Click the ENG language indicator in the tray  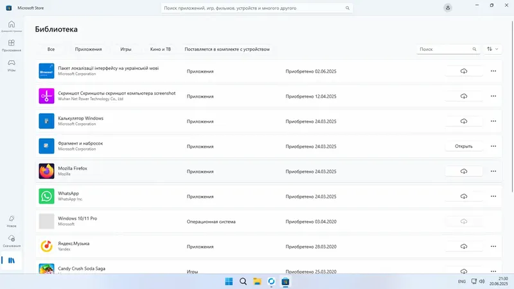pyautogui.click(x=461, y=281)
